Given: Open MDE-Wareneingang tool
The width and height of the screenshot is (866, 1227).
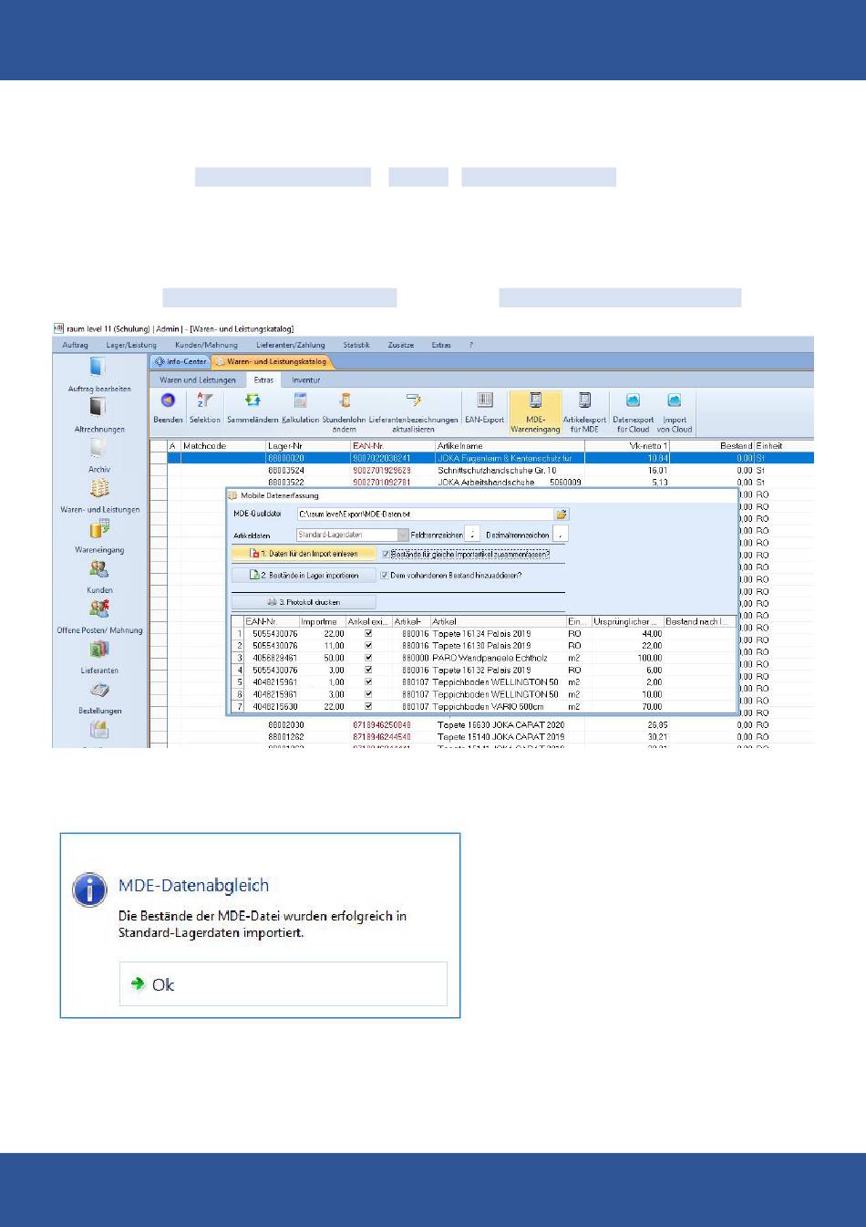Looking at the screenshot, I should (x=535, y=411).
